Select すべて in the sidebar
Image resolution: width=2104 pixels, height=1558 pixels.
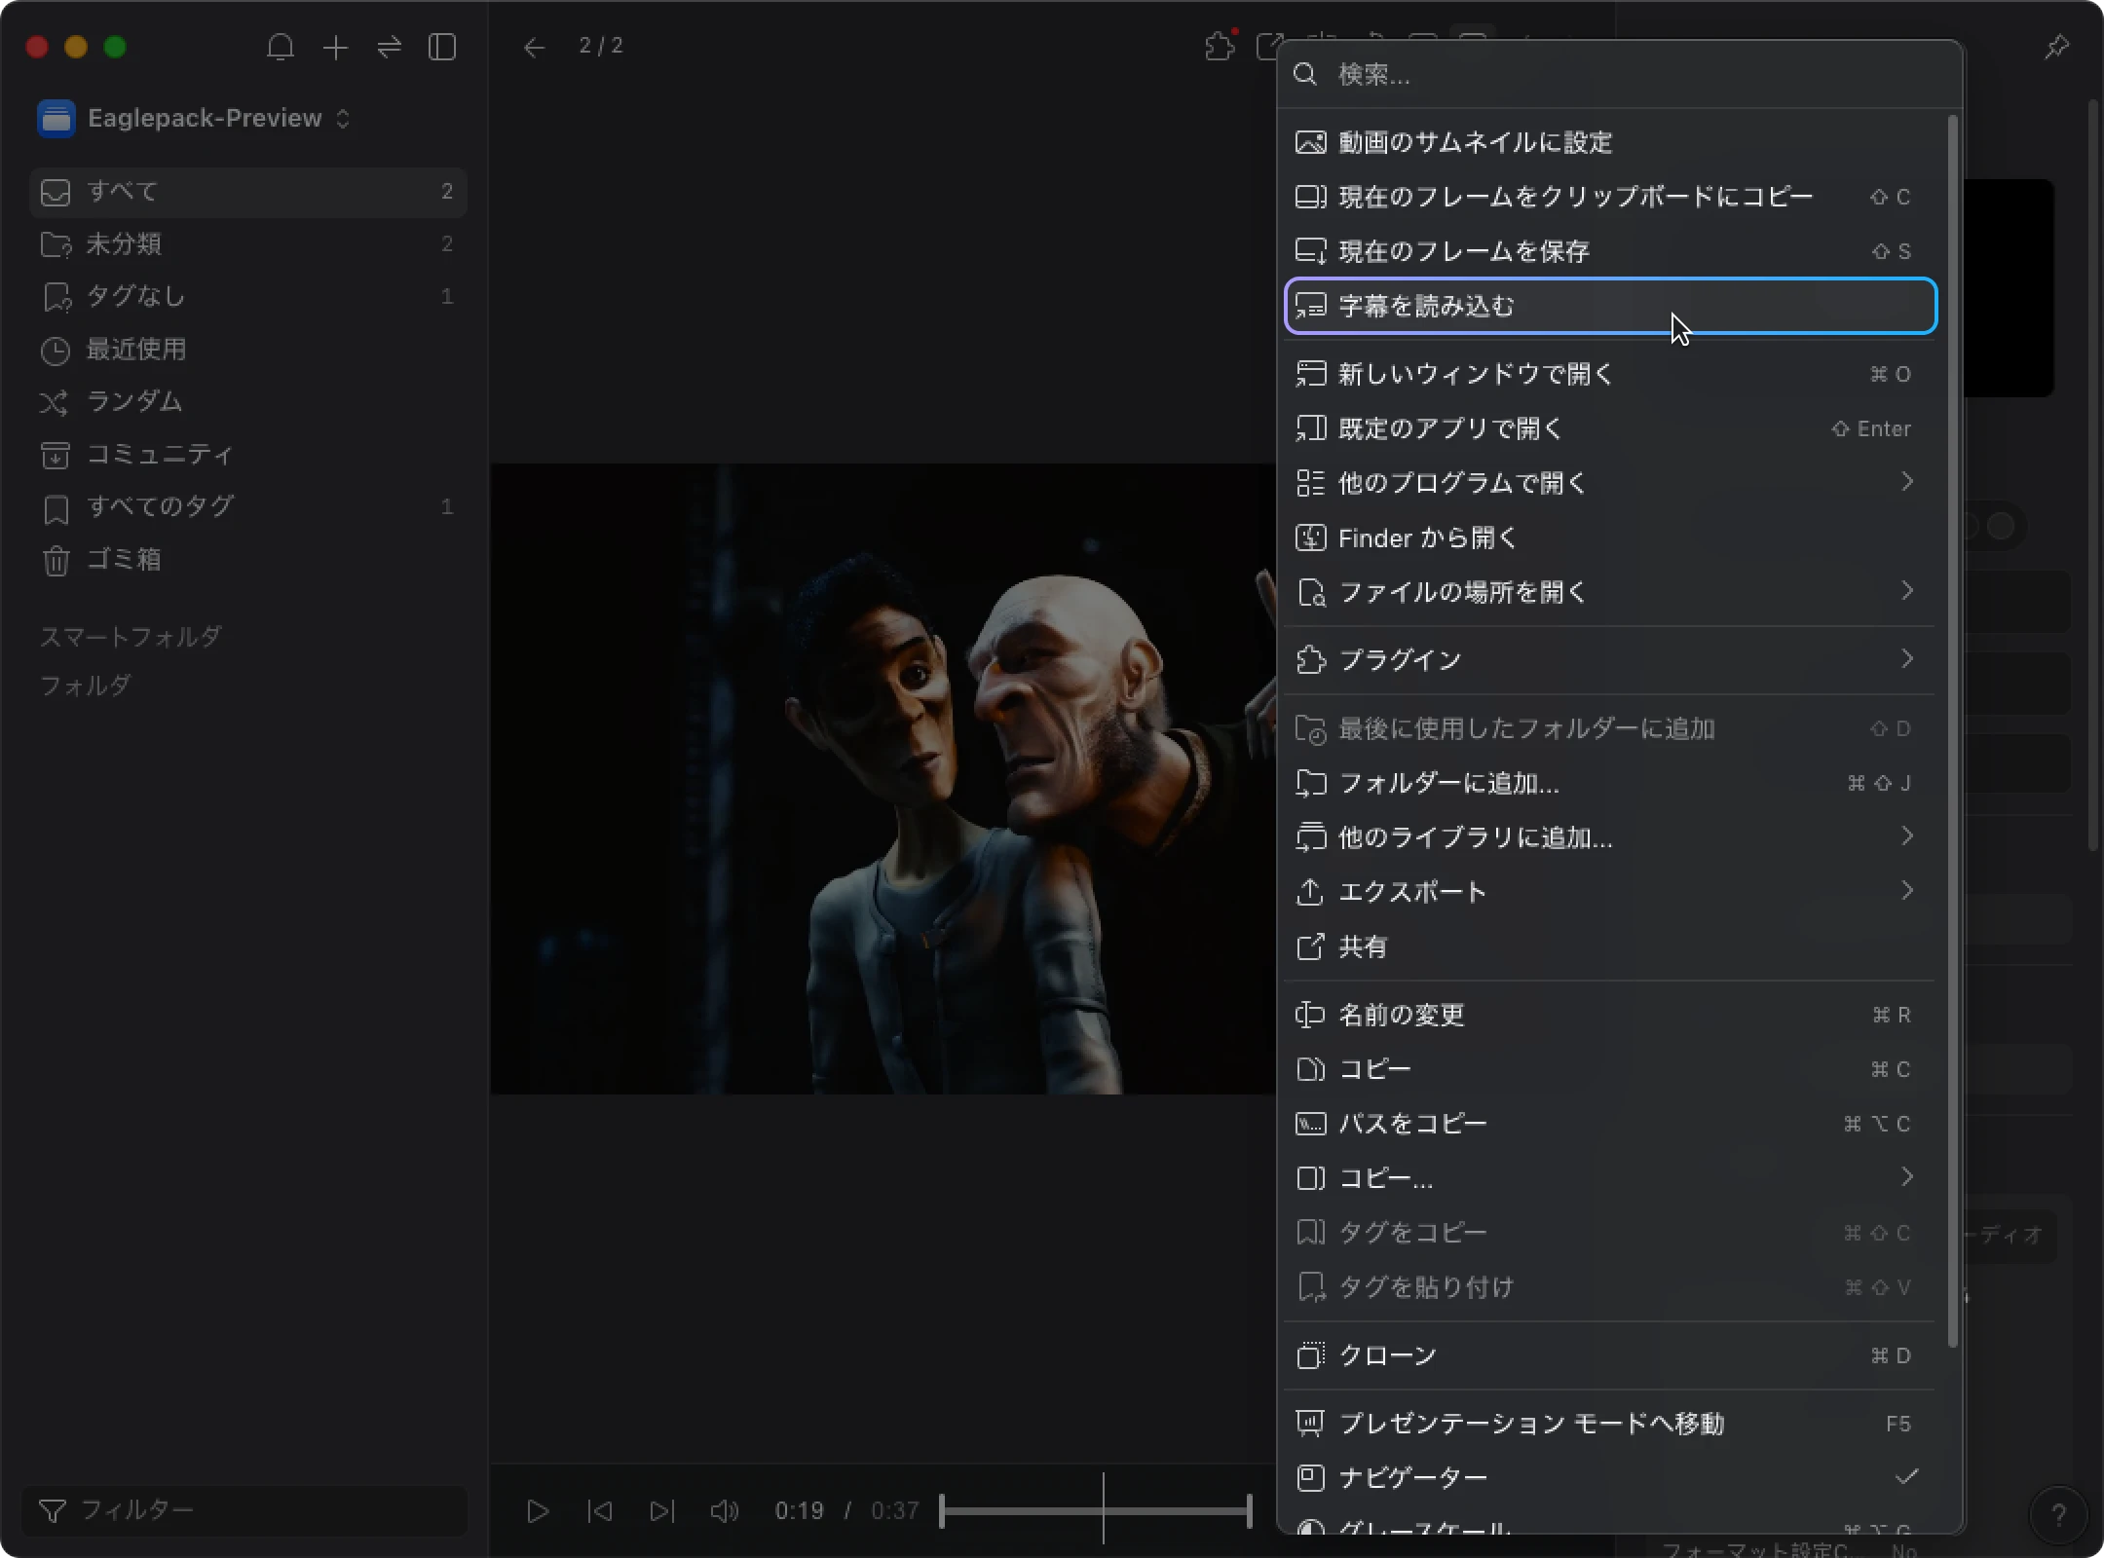[248, 192]
